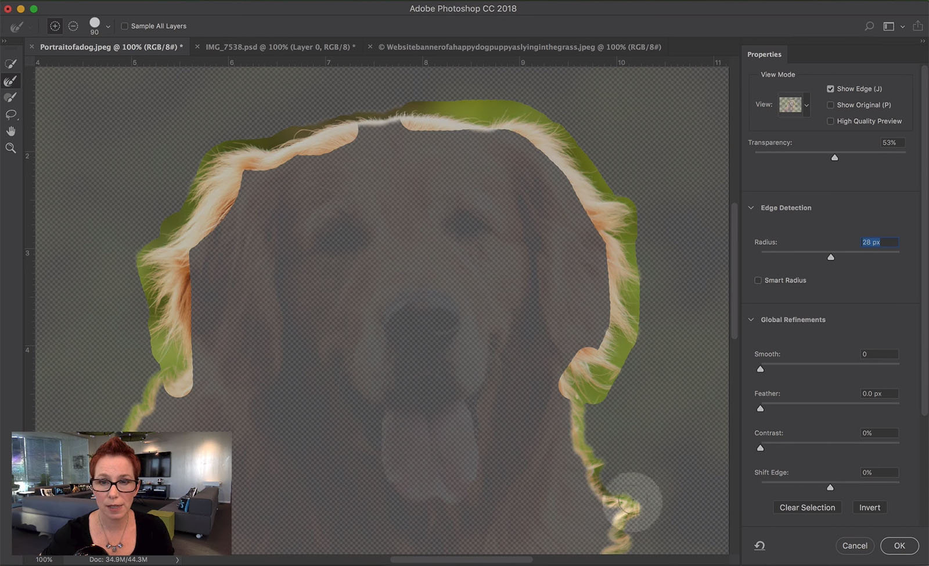Toggle the Smart Radius checkbox
This screenshot has height=566, width=929.
click(x=758, y=280)
